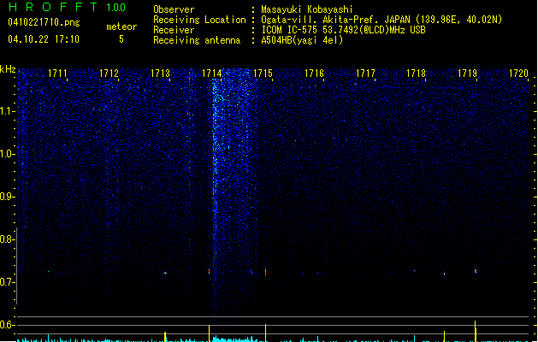
Task: Click the date stamp 04.10.22 17:10
Action: (x=44, y=39)
